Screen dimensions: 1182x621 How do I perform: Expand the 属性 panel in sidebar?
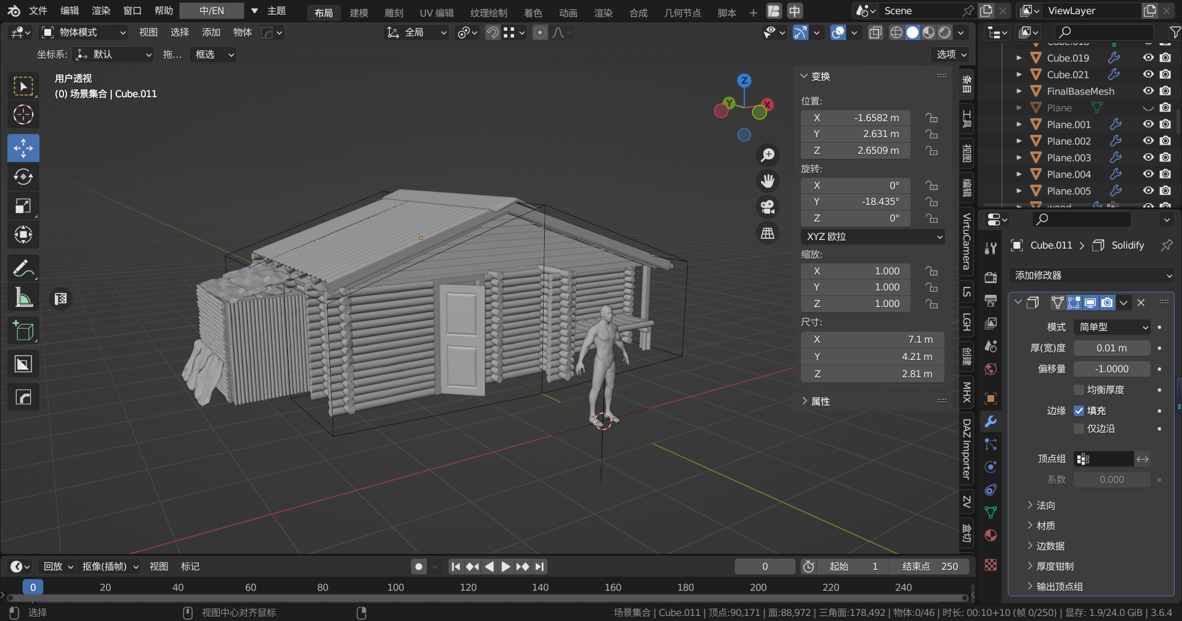click(816, 401)
